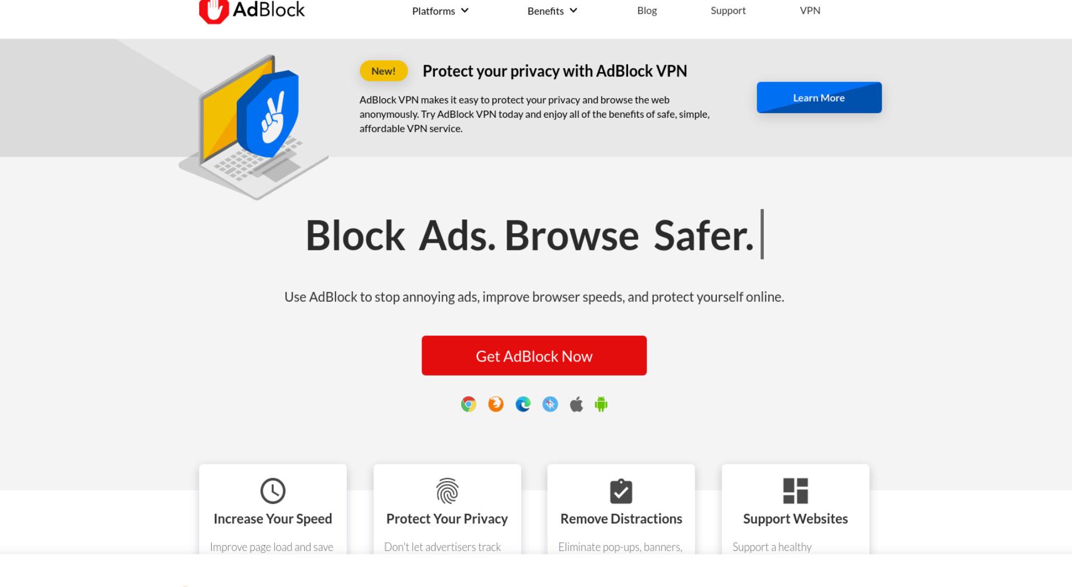Viewport: 1072px width, 587px height.
Task: Choose the Safari compass icon
Action: tap(550, 404)
